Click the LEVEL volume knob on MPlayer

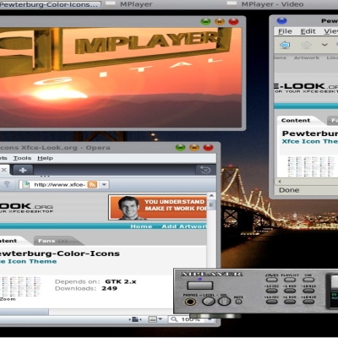coord(209,302)
